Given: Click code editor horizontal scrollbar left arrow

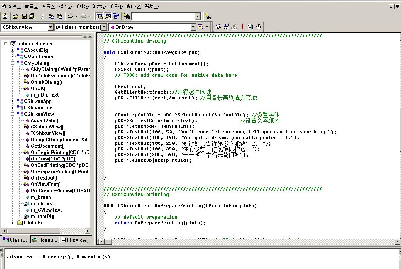Looking at the screenshot, I should point(101,241).
